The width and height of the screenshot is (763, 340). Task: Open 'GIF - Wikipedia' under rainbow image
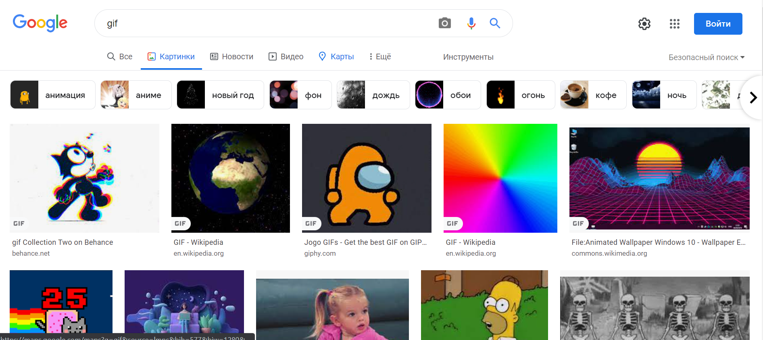471,242
